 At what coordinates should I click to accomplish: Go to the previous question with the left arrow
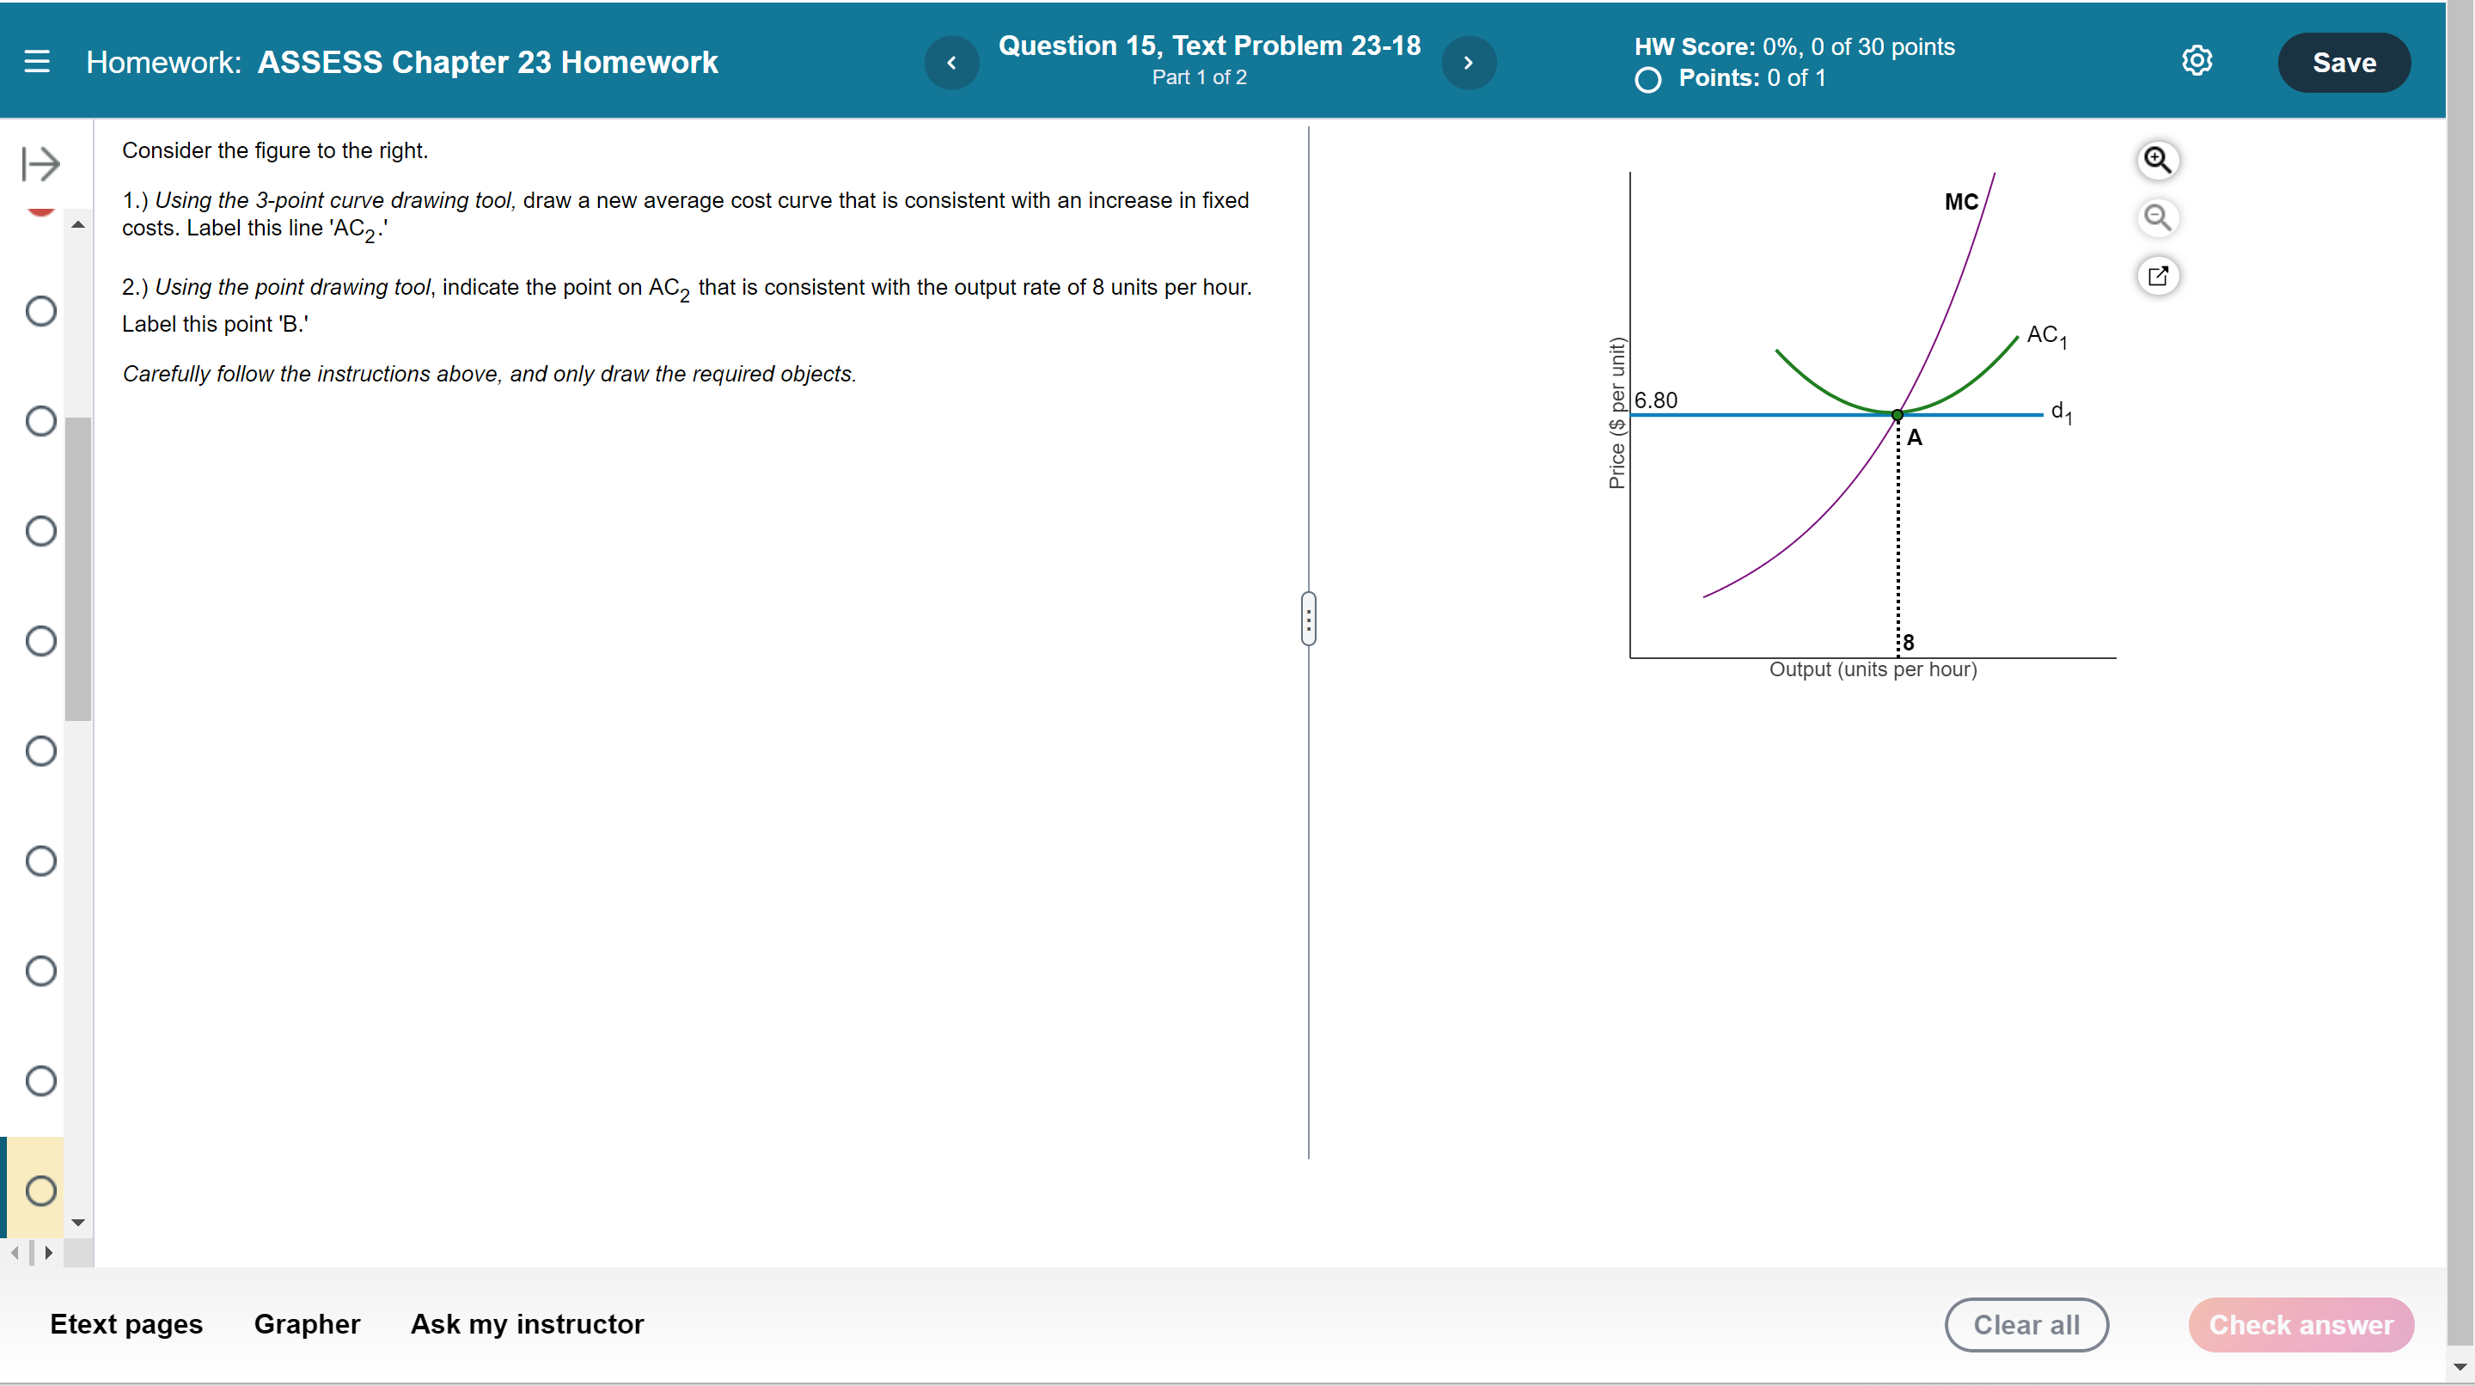pos(951,62)
